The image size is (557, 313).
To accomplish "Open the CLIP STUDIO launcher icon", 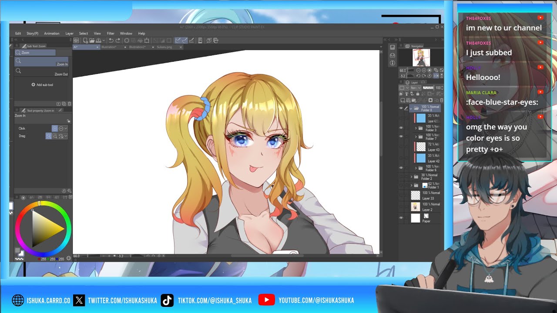I will coord(76,40).
